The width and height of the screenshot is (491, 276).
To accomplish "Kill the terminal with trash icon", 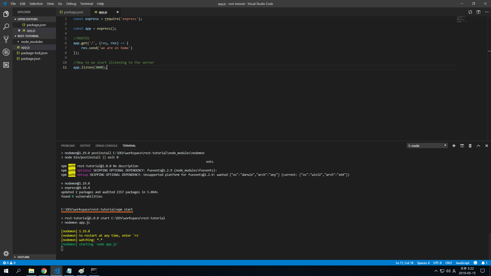I will coord(470,146).
